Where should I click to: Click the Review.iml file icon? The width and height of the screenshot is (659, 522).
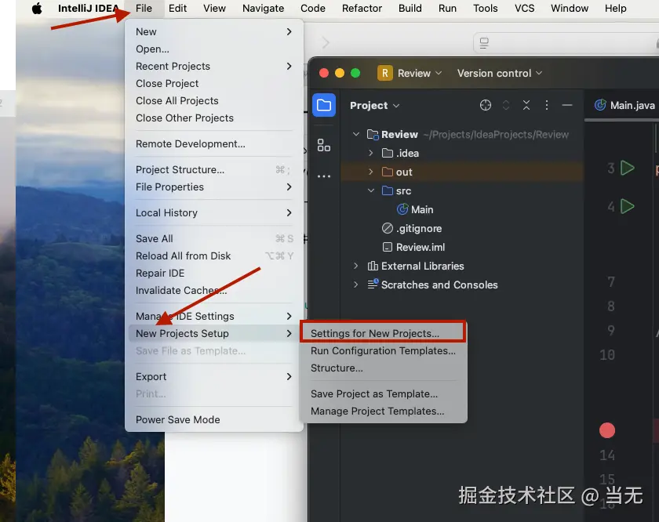click(387, 247)
